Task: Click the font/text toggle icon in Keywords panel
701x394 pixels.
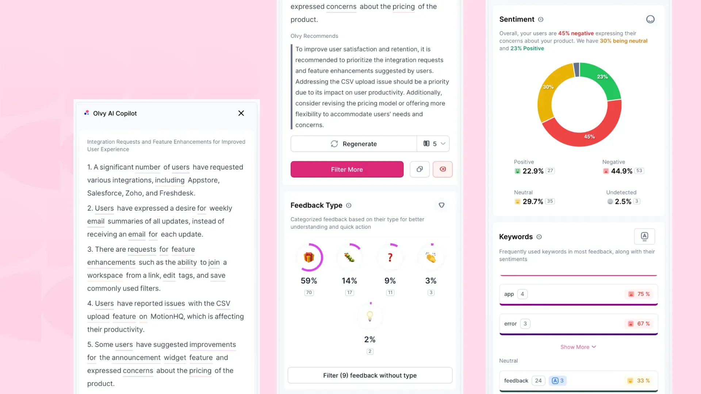Action: [x=645, y=236]
